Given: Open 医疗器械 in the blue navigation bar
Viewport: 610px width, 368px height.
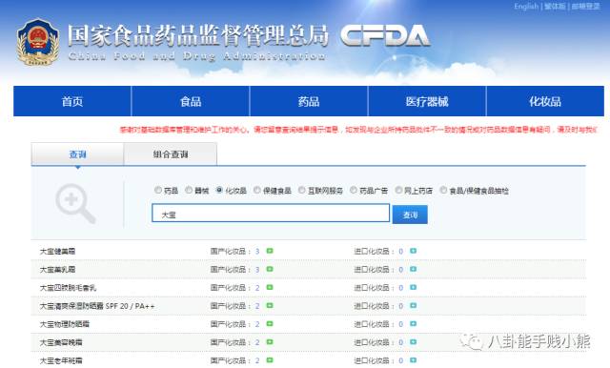Looking at the screenshot, I should click(x=427, y=101).
